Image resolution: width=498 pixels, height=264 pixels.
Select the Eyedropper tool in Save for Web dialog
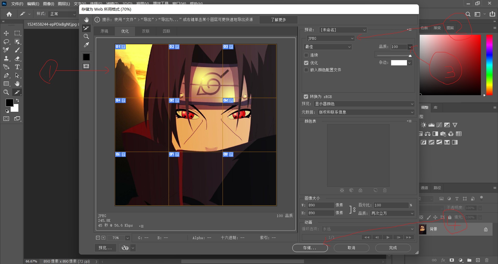(x=86, y=45)
